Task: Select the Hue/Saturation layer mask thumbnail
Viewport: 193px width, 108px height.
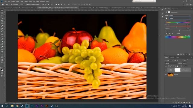Action: click(x=178, y=70)
